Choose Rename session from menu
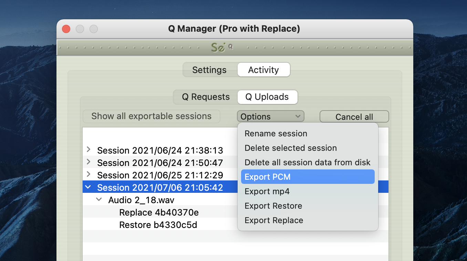 (276, 134)
